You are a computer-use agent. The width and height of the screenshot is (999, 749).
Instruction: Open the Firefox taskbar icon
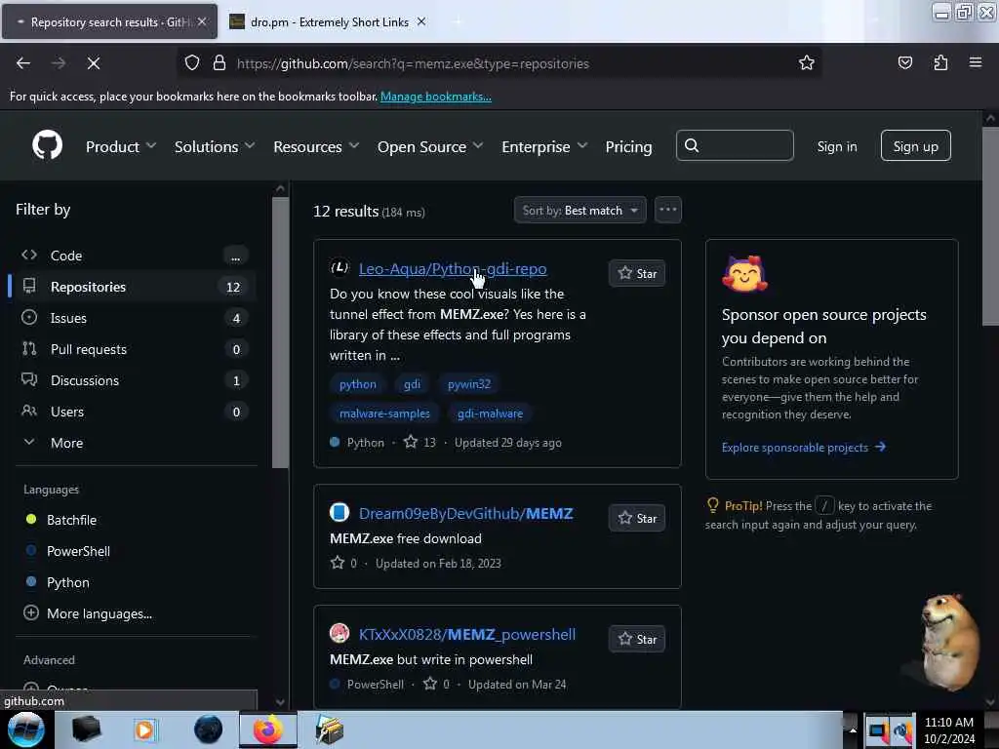[268, 729]
